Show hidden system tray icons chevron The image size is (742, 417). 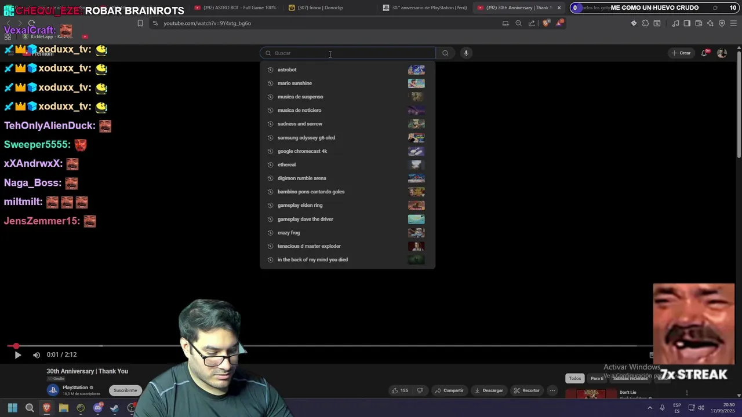click(x=649, y=408)
